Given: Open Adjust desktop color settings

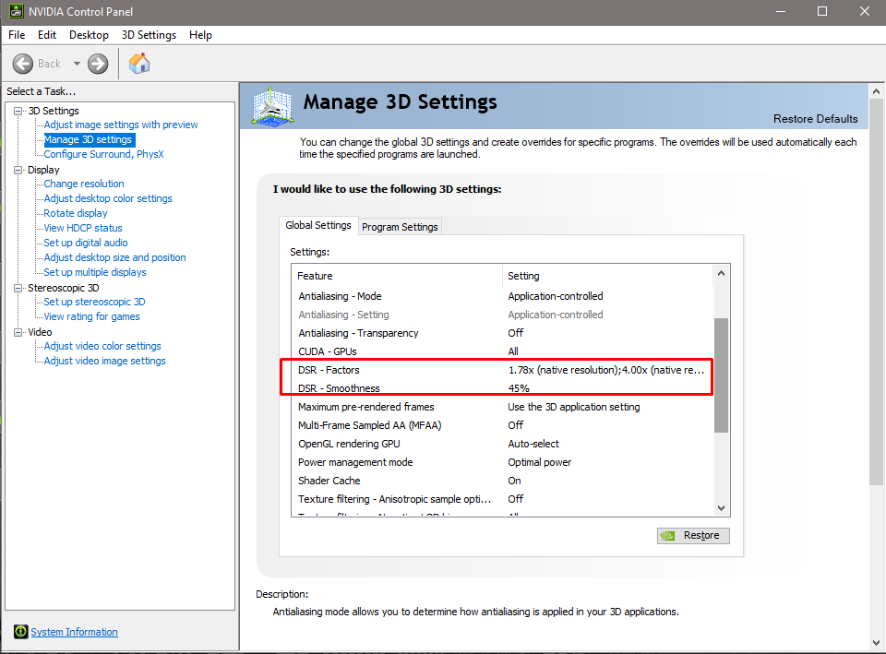Looking at the screenshot, I should pyautogui.click(x=108, y=198).
